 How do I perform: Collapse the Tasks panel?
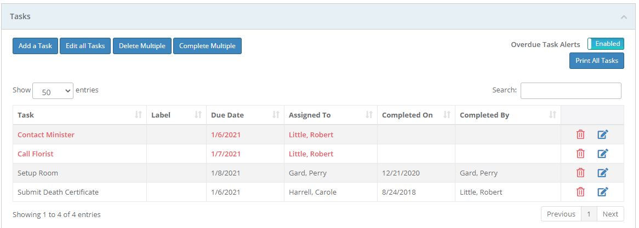pyautogui.click(x=624, y=17)
